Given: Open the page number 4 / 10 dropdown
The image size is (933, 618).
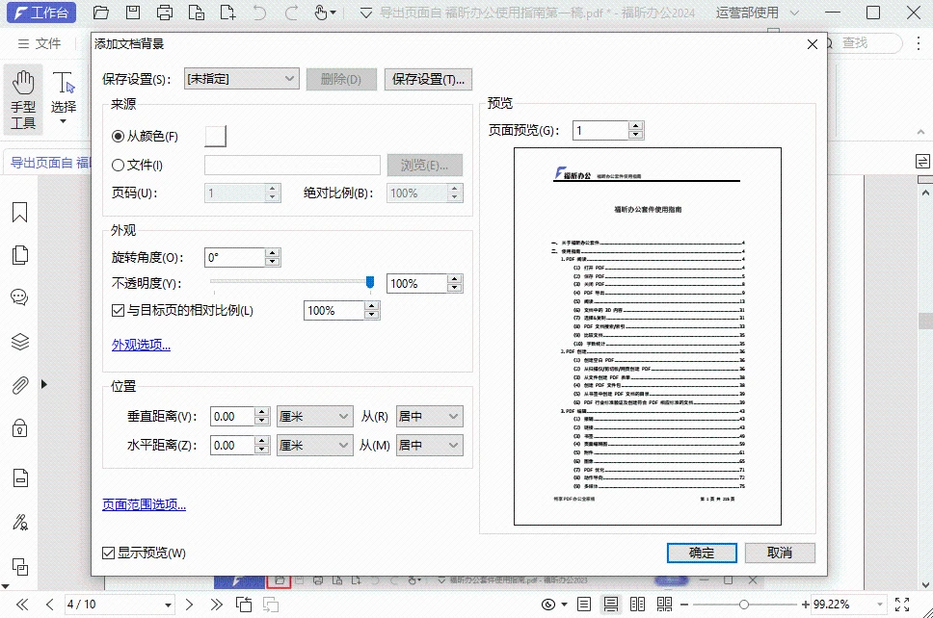Looking at the screenshot, I should coord(168,605).
